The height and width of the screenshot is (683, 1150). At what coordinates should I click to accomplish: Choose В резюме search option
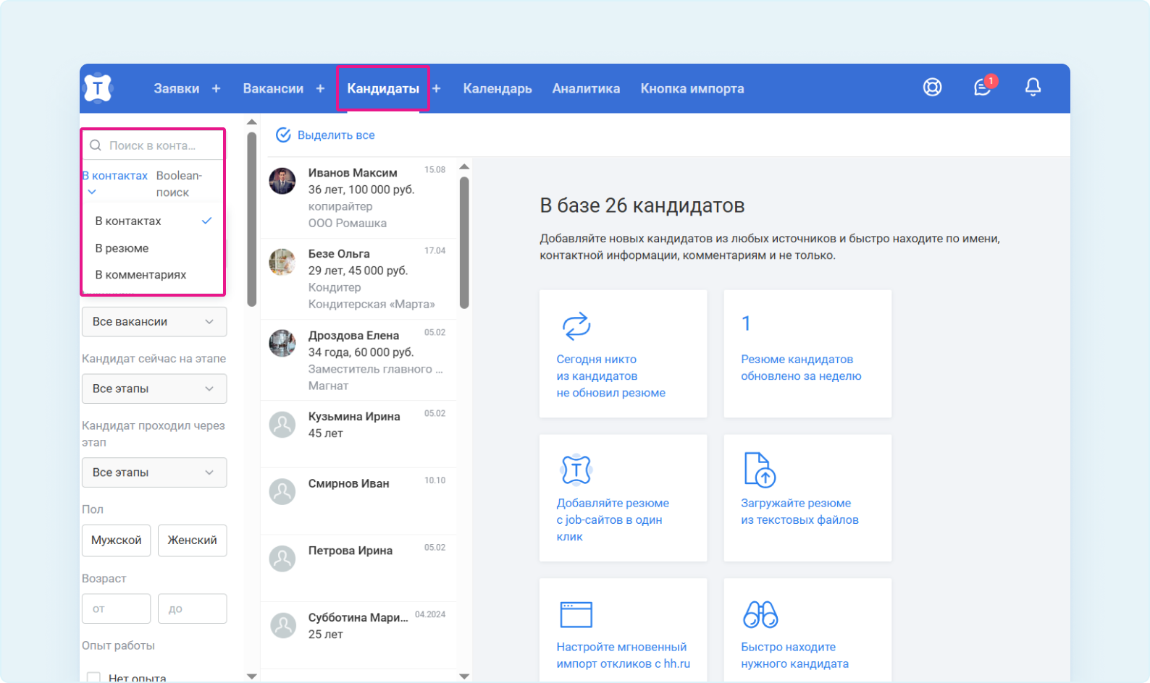[x=122, y=248]
